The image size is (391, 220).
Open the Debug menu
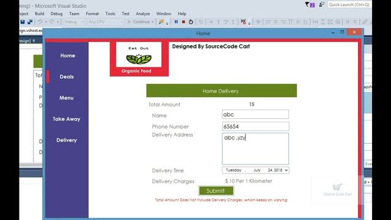pos(57,13)
